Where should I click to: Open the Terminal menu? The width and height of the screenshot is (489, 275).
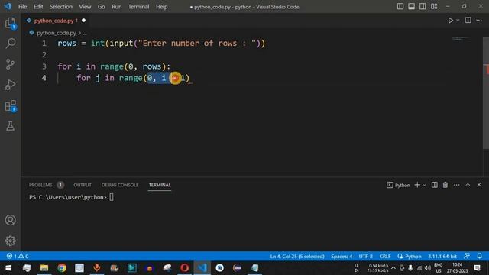point(139,7)
